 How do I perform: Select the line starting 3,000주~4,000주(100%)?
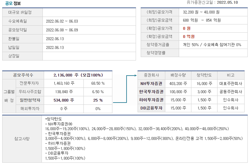(144, 139)
